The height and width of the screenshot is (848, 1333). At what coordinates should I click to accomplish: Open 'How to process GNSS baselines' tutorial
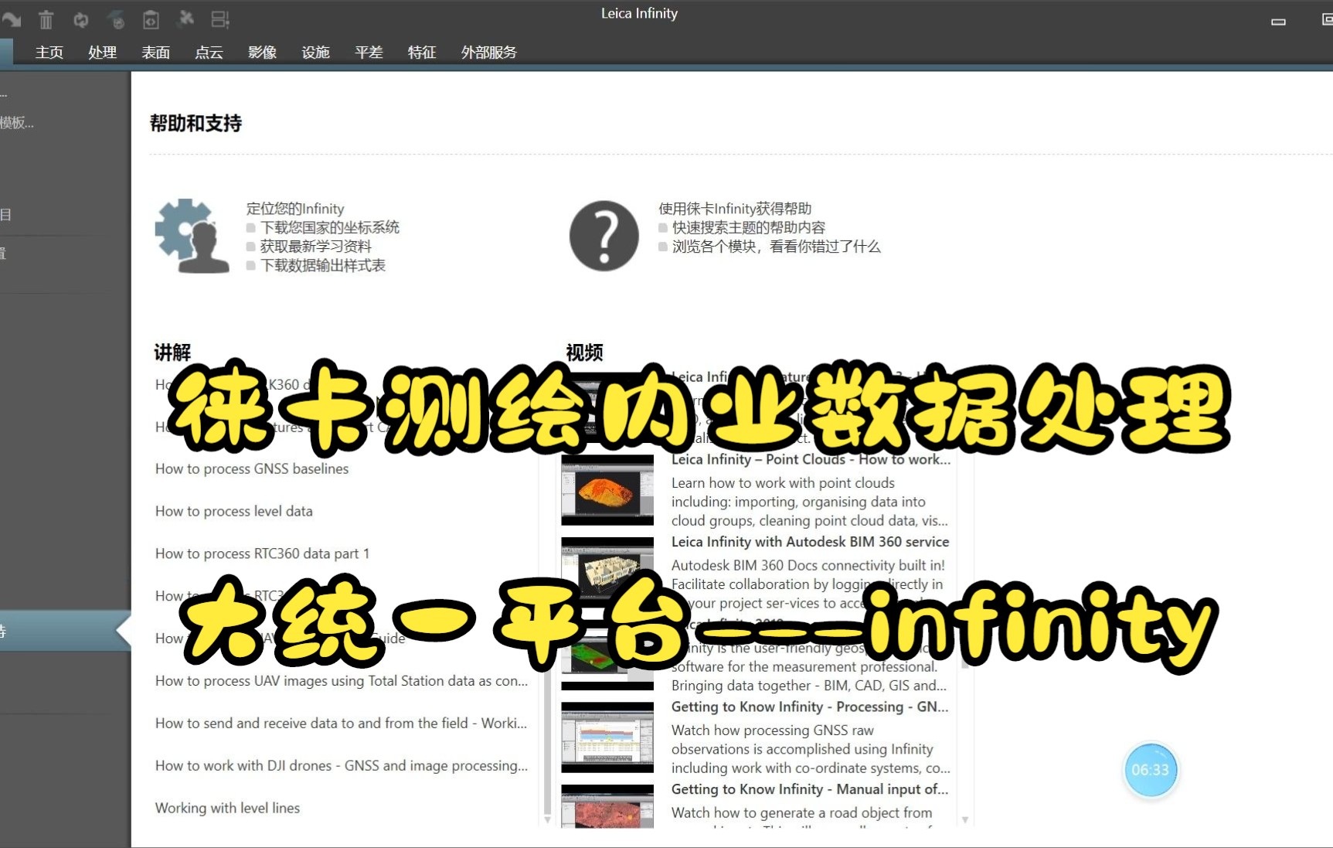point(252,468)
